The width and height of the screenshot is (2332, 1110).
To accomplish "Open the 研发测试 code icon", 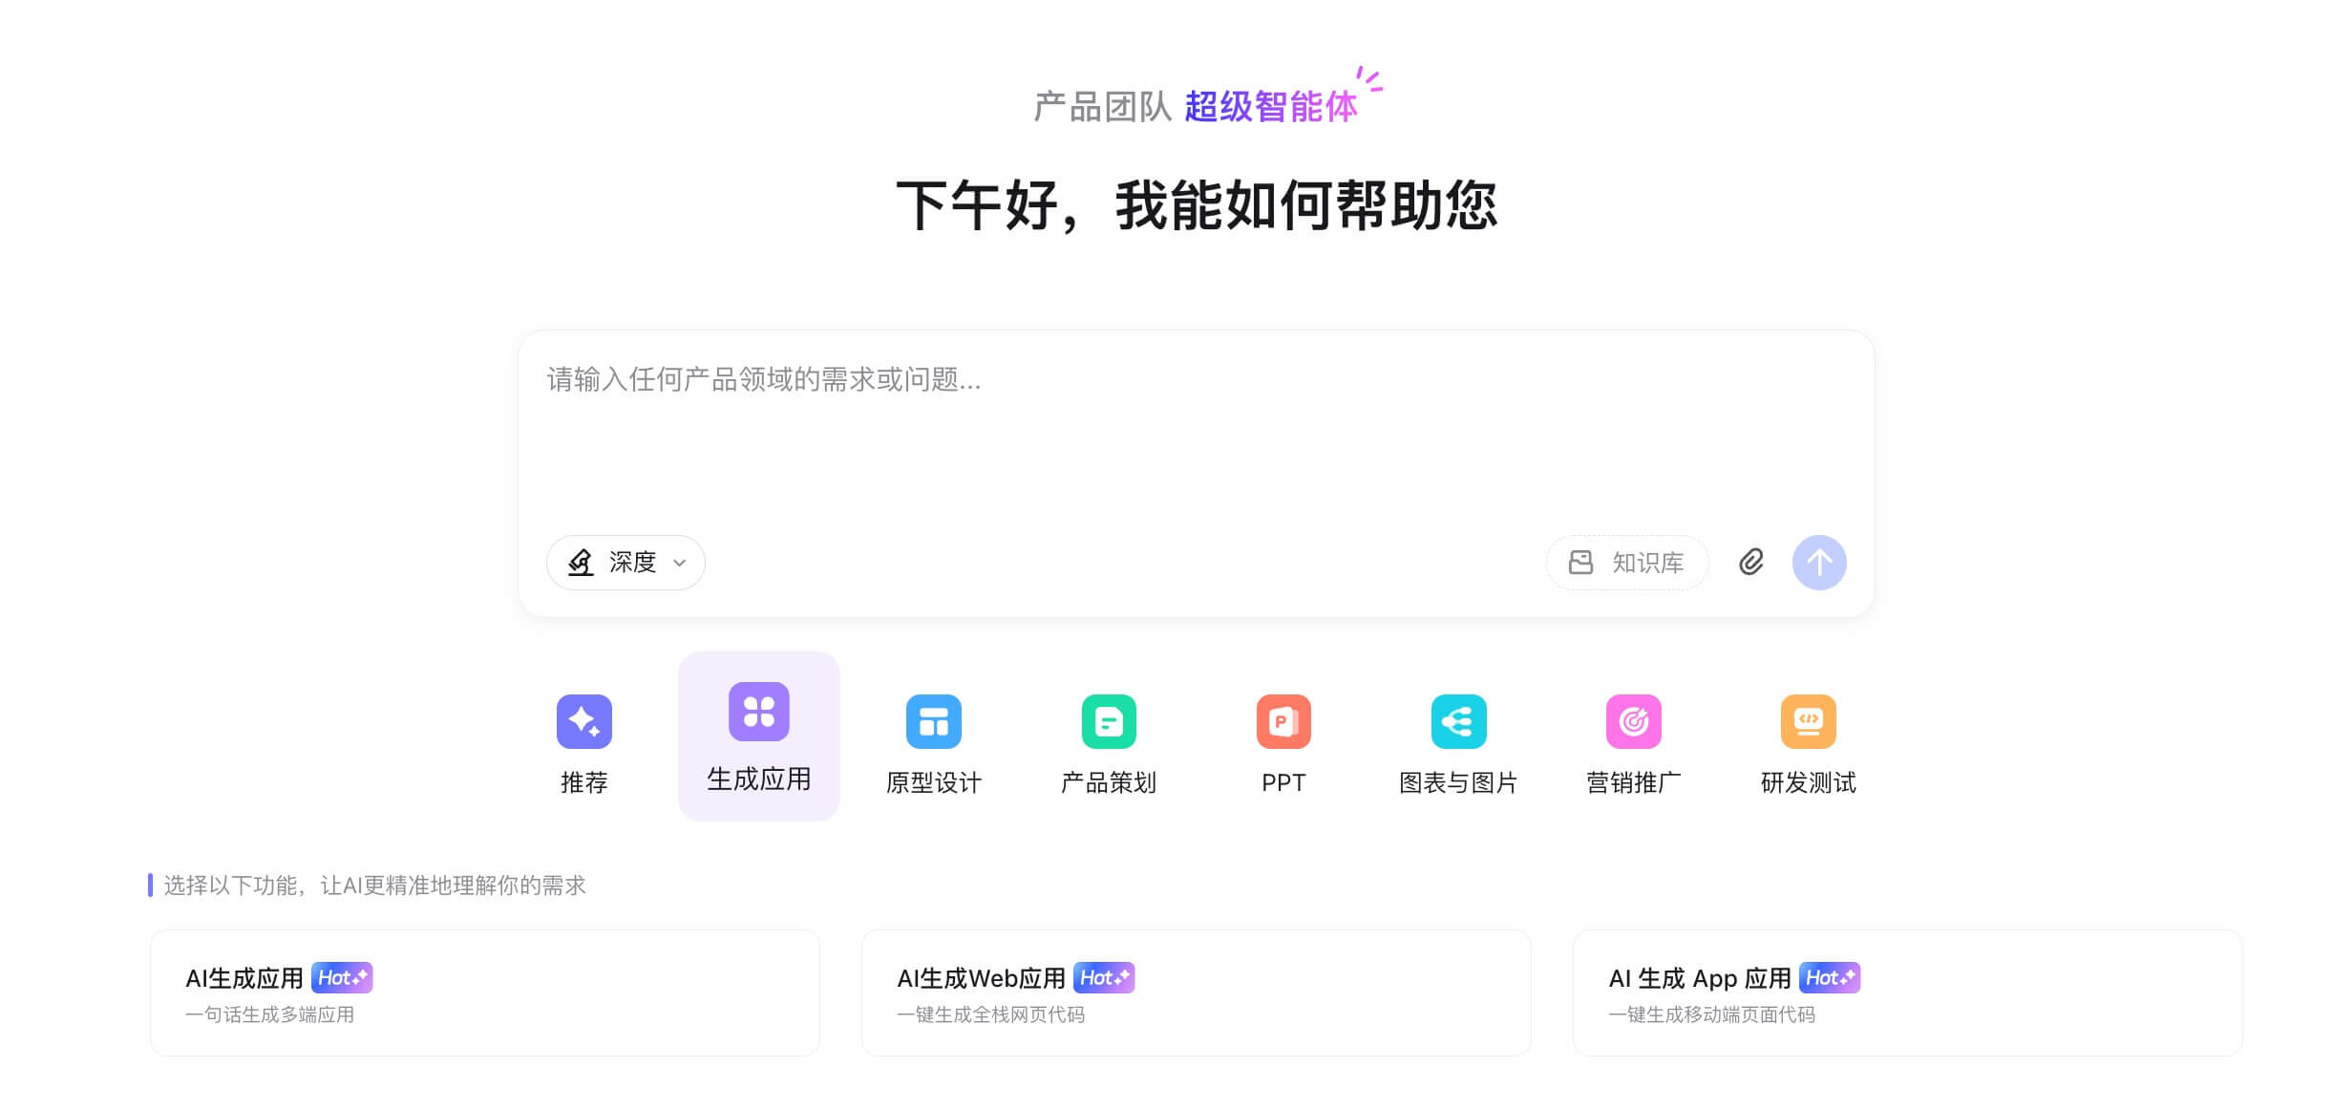I will [1808, 721].
